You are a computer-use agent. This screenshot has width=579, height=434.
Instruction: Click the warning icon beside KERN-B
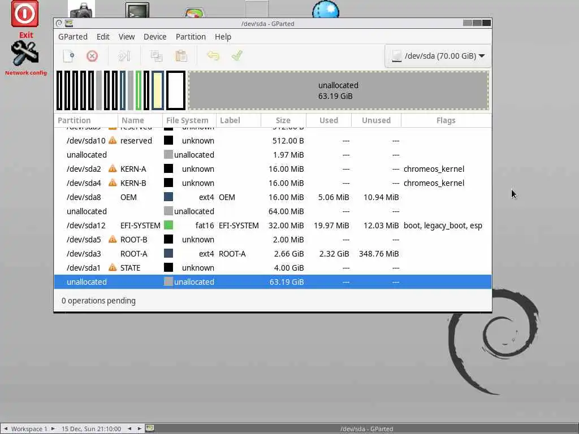113,183
